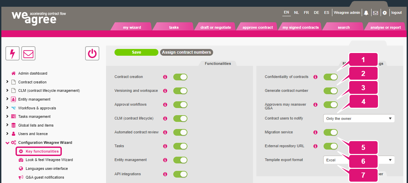This screenshot has height=183, width=408.
Task: Switch to approve contract tab
Action: (257, 27)
